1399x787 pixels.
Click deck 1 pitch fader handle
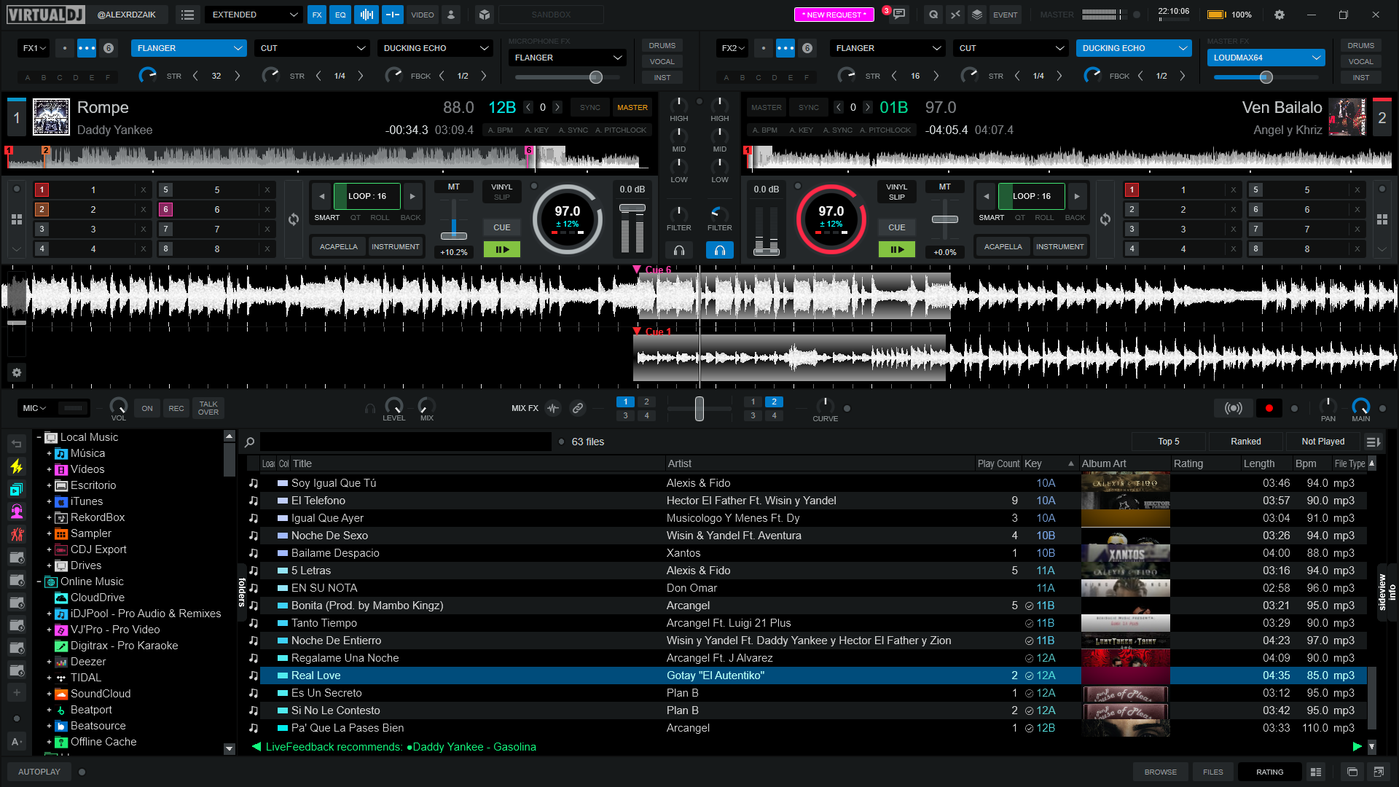[453, 235]
